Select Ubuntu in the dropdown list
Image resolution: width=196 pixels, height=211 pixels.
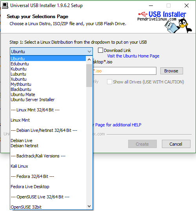(x=48, y=59)
